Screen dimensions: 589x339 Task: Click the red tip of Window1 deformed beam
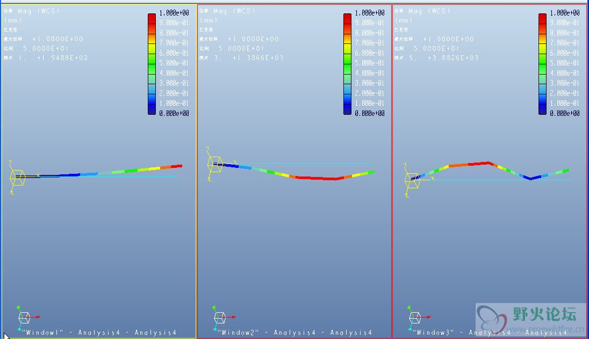(177, 166)
